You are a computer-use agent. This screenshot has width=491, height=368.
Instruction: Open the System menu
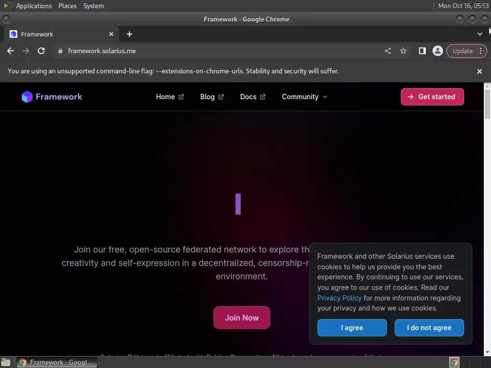tap(94, 6)
